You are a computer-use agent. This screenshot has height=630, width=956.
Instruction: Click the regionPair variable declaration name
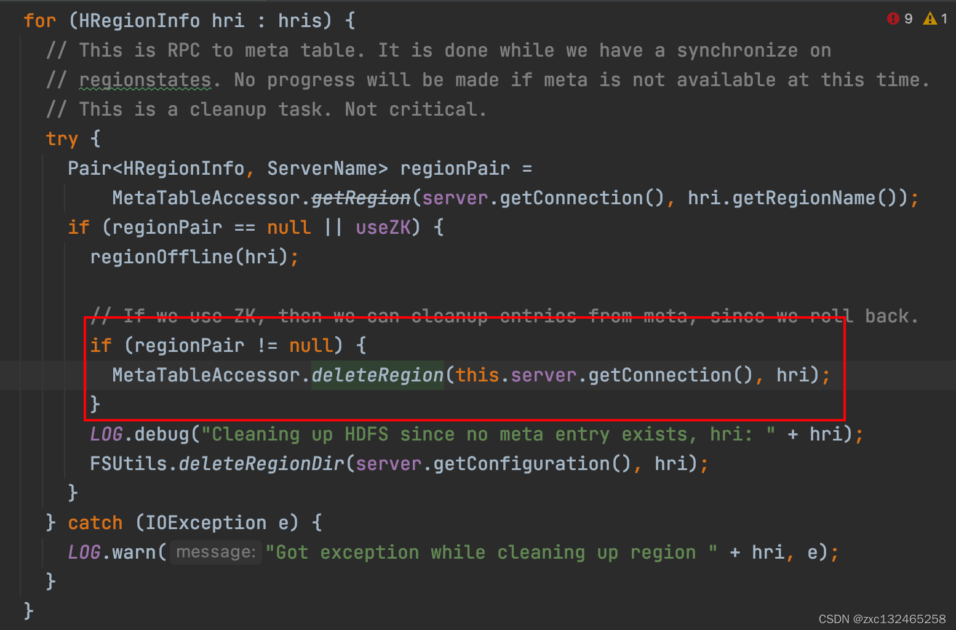pyautogui.click(x=455, y=168)
